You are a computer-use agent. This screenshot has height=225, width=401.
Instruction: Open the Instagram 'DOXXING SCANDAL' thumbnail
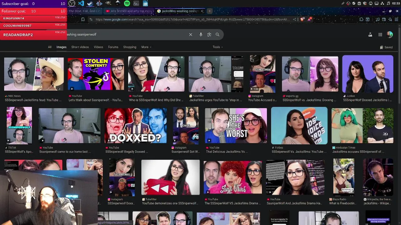click(x=263, y=74)
